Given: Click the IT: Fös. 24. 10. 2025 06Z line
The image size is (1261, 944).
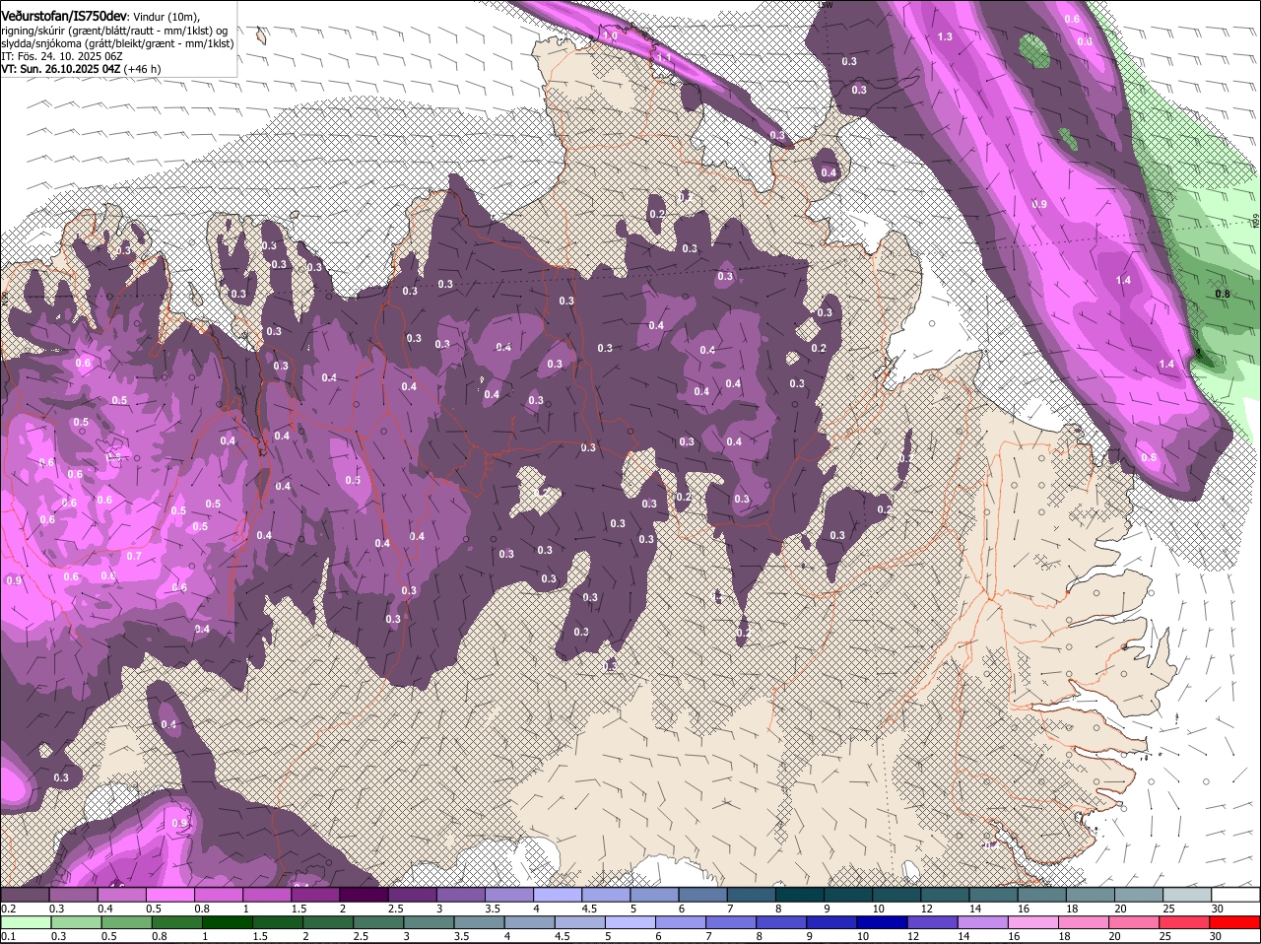Looking at the screenshot, I should point(60,56).
